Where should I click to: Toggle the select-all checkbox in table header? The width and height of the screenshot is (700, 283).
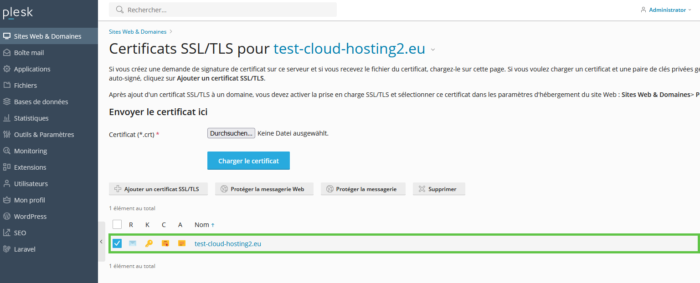[x=117, y=224]
